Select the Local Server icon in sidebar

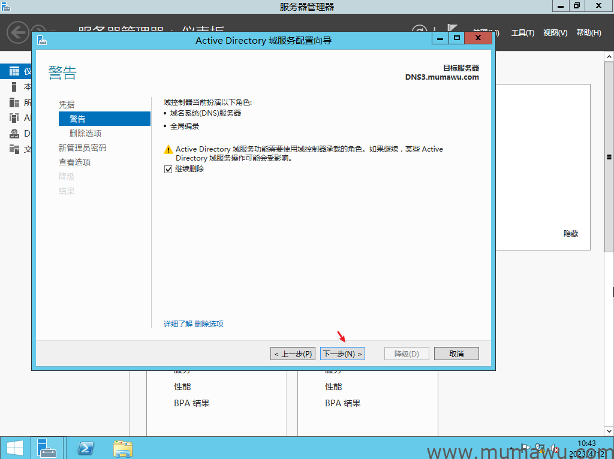pyautogui.click(x=14, y=87)
